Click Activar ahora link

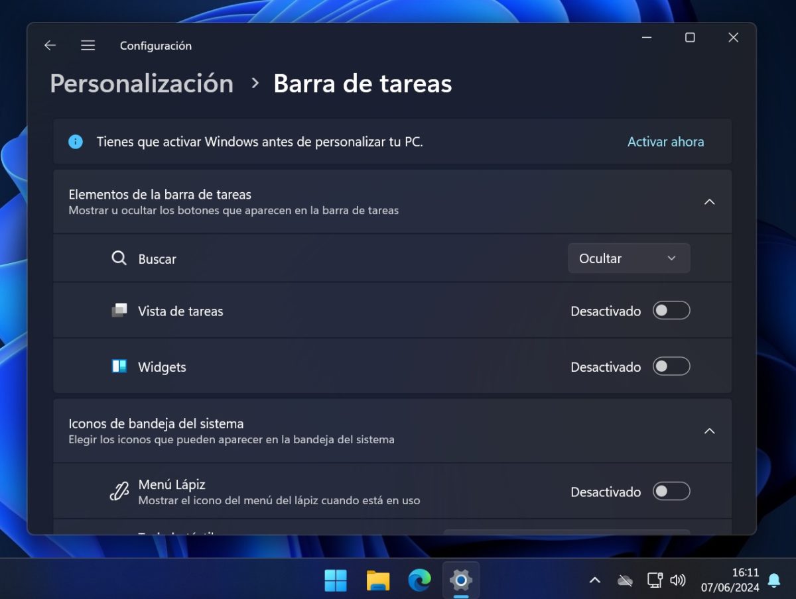[666, 142]
